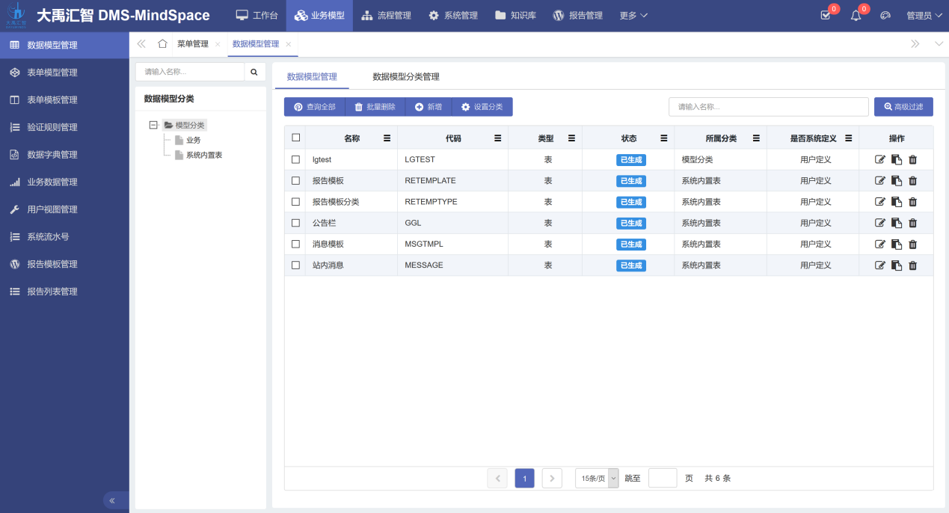Viewport: 949px width, 513px height.
Task: Open the 15条/页 page size dropdown
Action: (597, 478)
